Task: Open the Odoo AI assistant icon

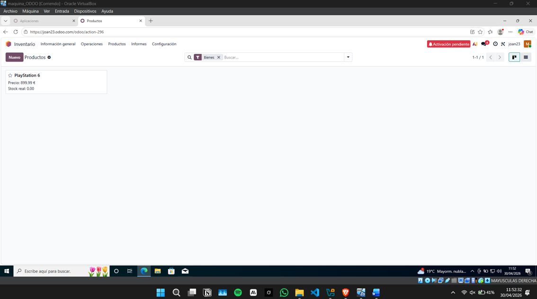Action: tap(474, 44)
